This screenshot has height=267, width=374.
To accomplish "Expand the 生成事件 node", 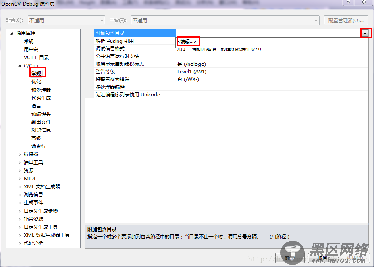I will click(x=20, y=203).
